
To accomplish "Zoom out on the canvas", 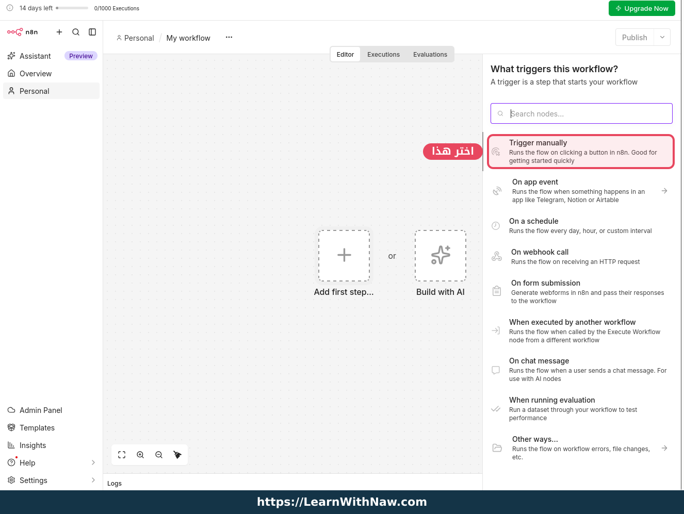I will coord(159,455).
